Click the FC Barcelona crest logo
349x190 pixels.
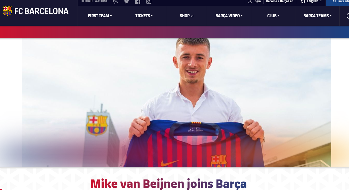click(7, 11)
